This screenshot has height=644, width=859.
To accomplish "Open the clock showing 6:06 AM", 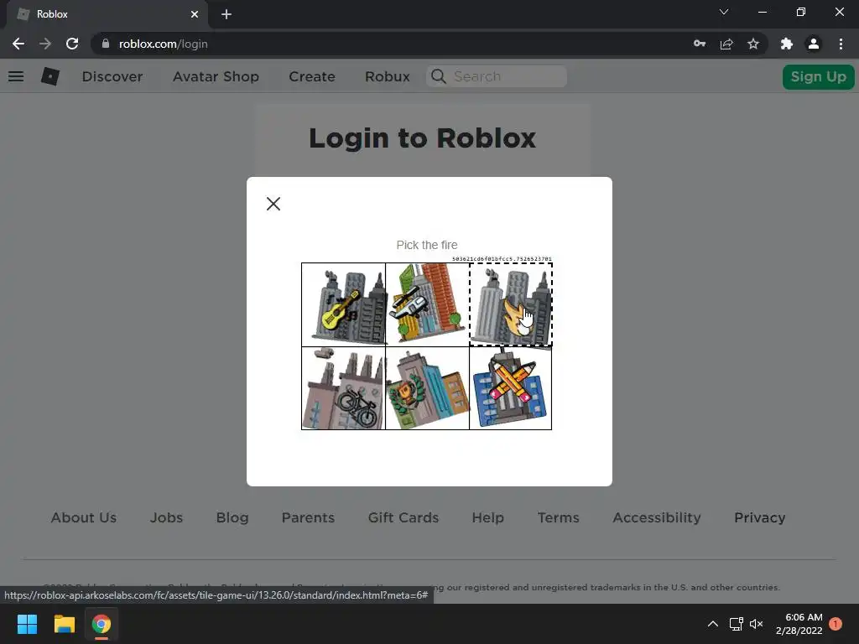I will tap(799, 624).
